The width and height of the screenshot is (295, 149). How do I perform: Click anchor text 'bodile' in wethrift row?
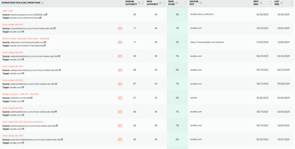[193, 98]
